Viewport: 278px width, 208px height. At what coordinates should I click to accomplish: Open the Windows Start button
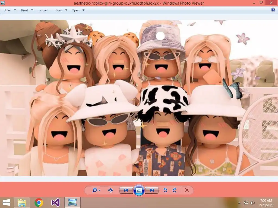coord(7,203)
